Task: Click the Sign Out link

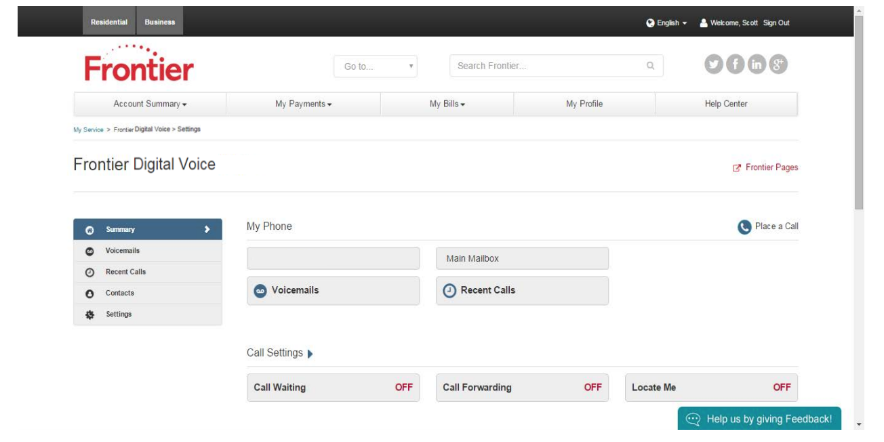Action: click(776, 23)
